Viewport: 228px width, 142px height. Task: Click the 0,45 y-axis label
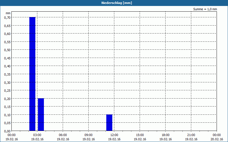tap(7, 58)
